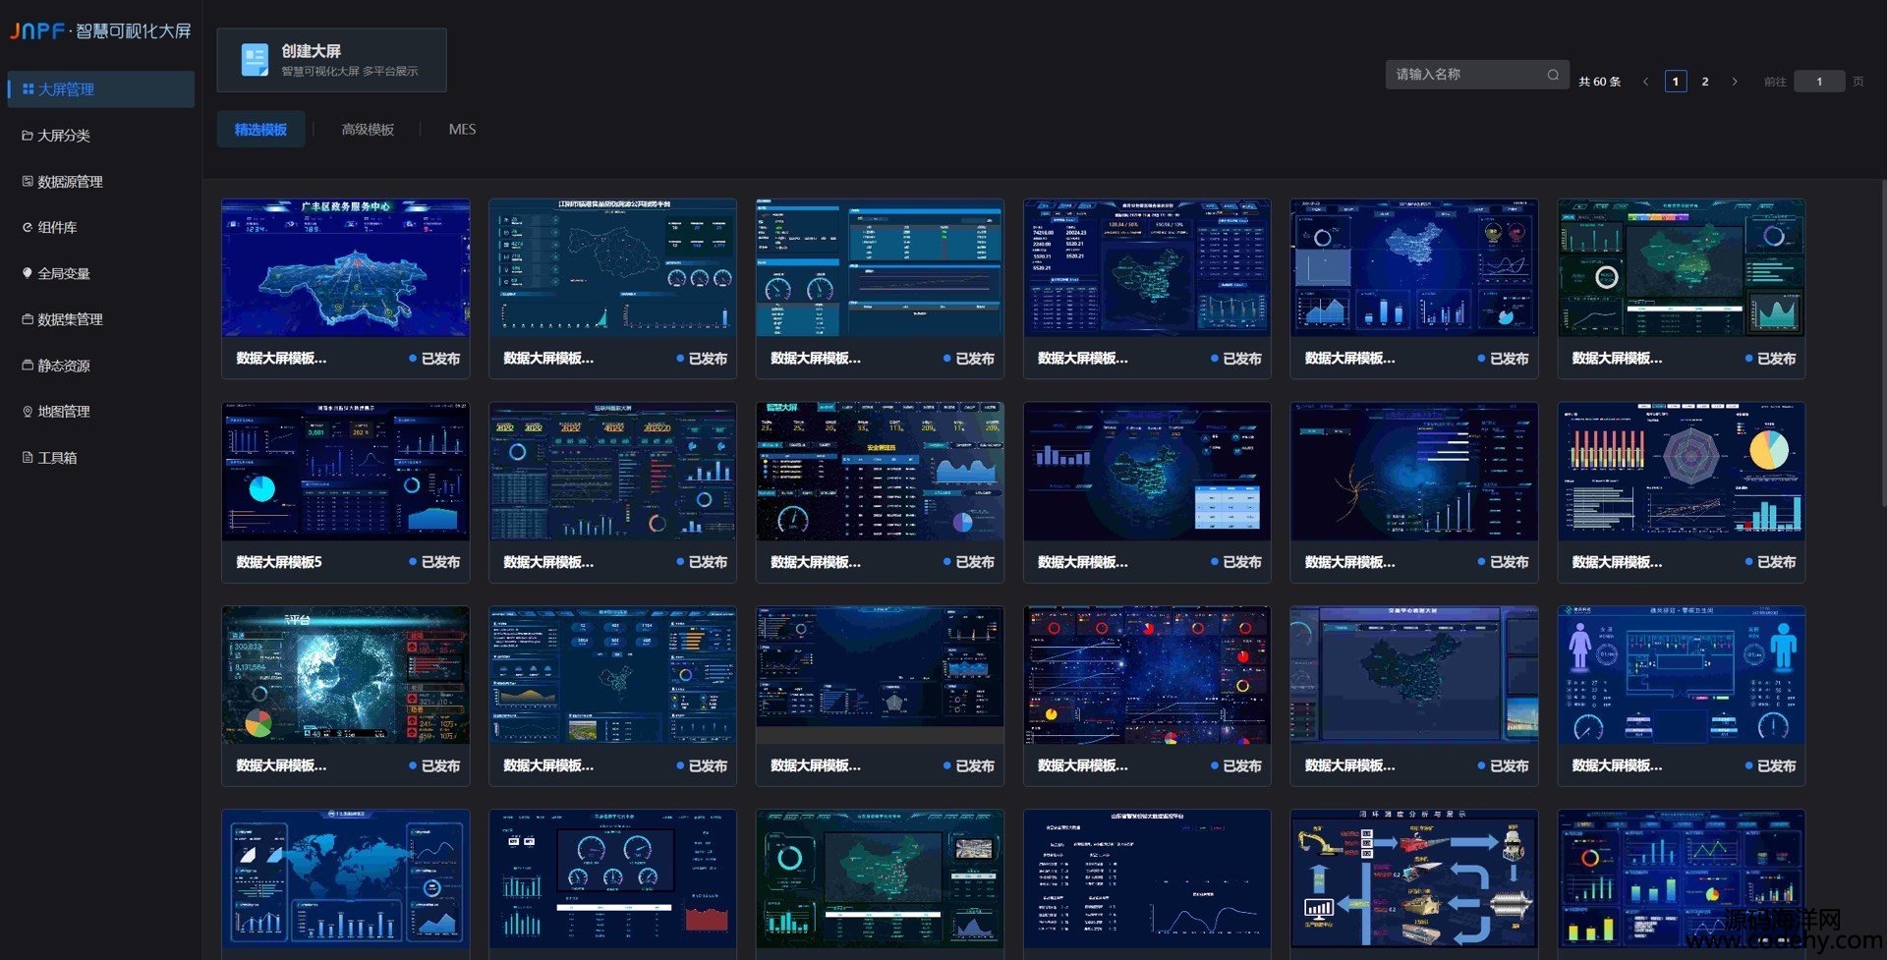Click the search magnifier icon
This screenshot has width=1887, height=960.
click(x=1553, y=75)
